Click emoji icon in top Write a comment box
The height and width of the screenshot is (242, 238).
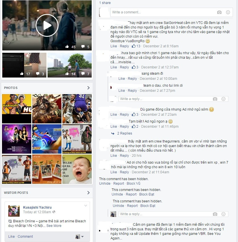click(228, 12)
